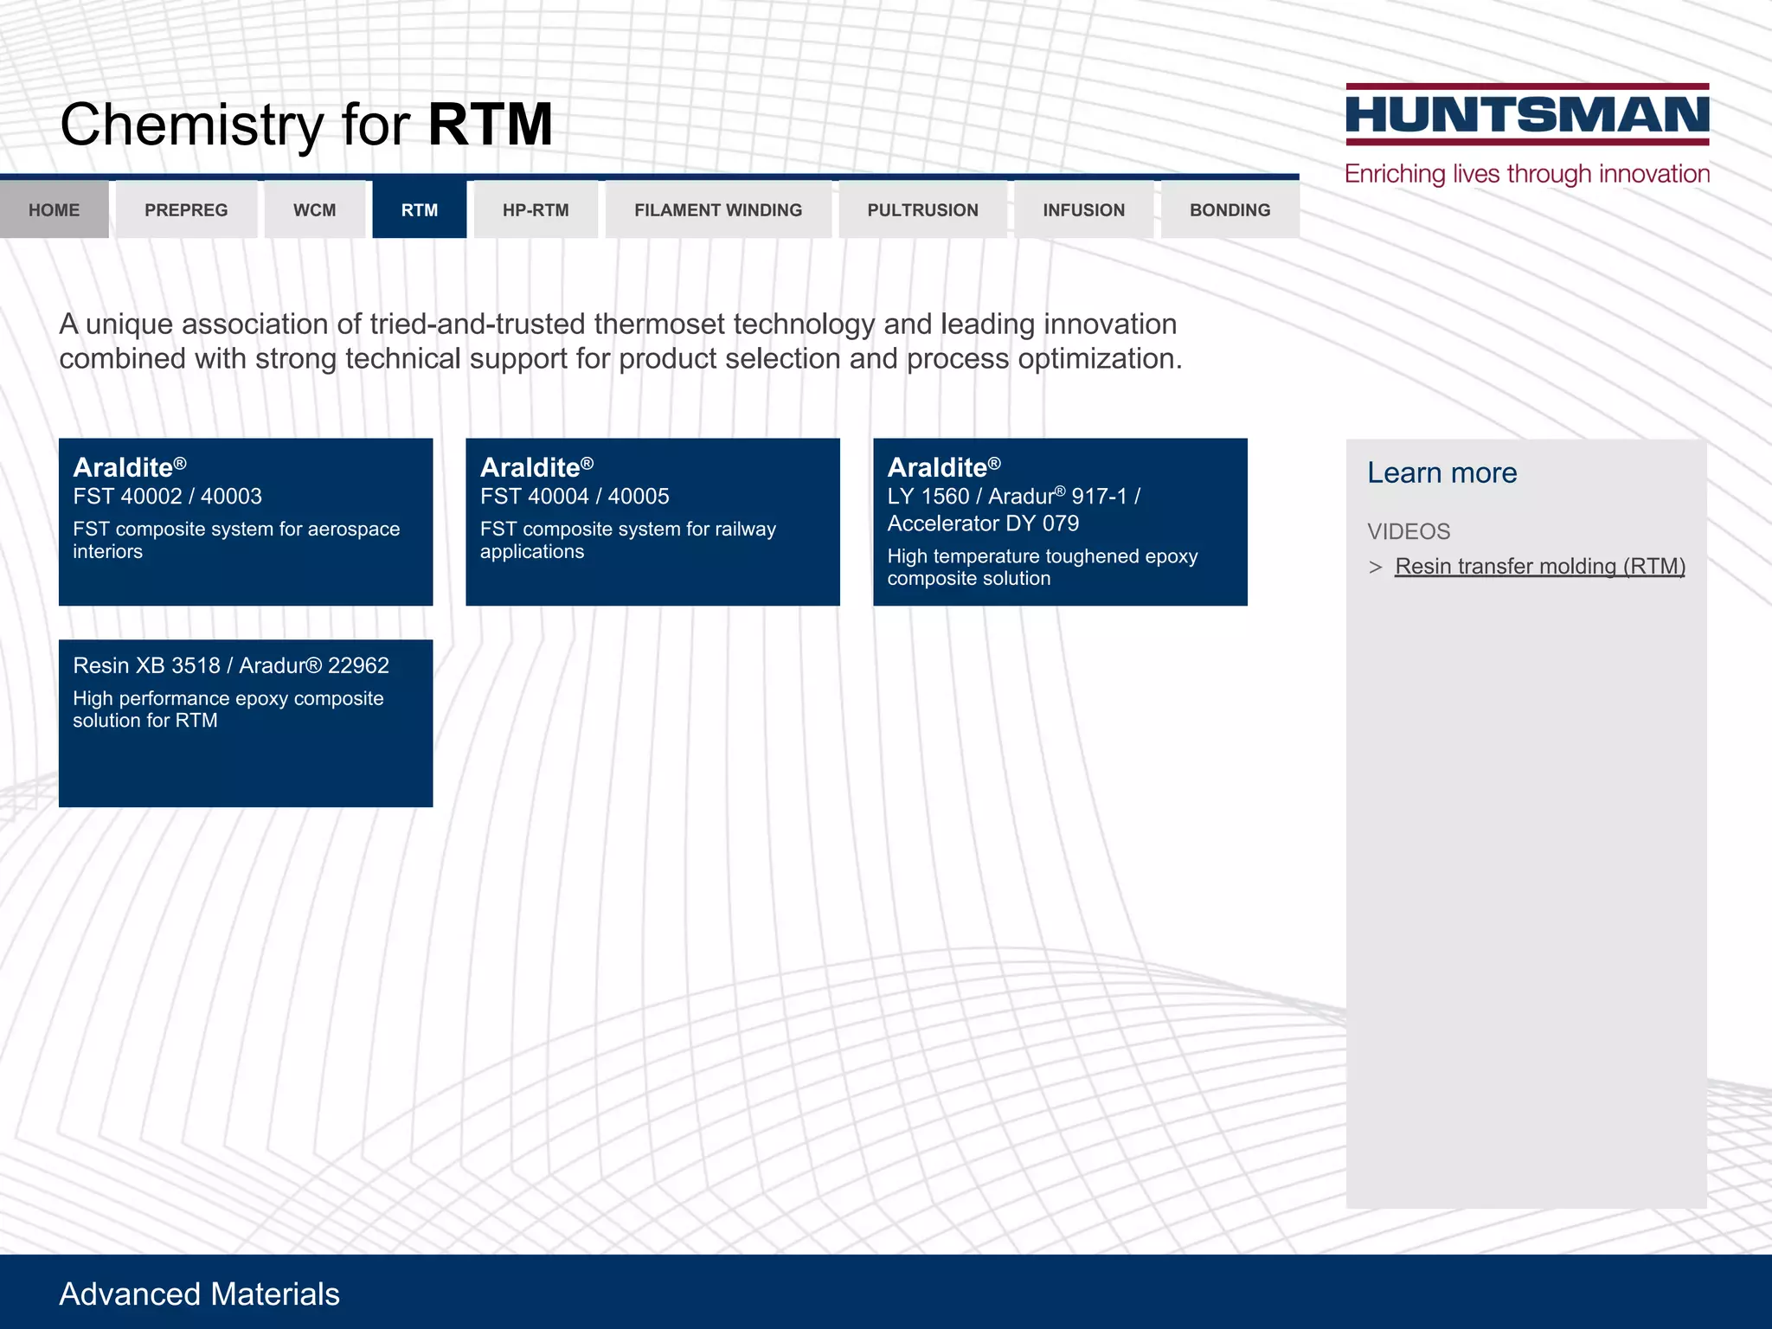This screenshot has height=1329, width=1772.
Task: Follow the Resin transfer molding (RTM) link
Action: click(1539, 567)
